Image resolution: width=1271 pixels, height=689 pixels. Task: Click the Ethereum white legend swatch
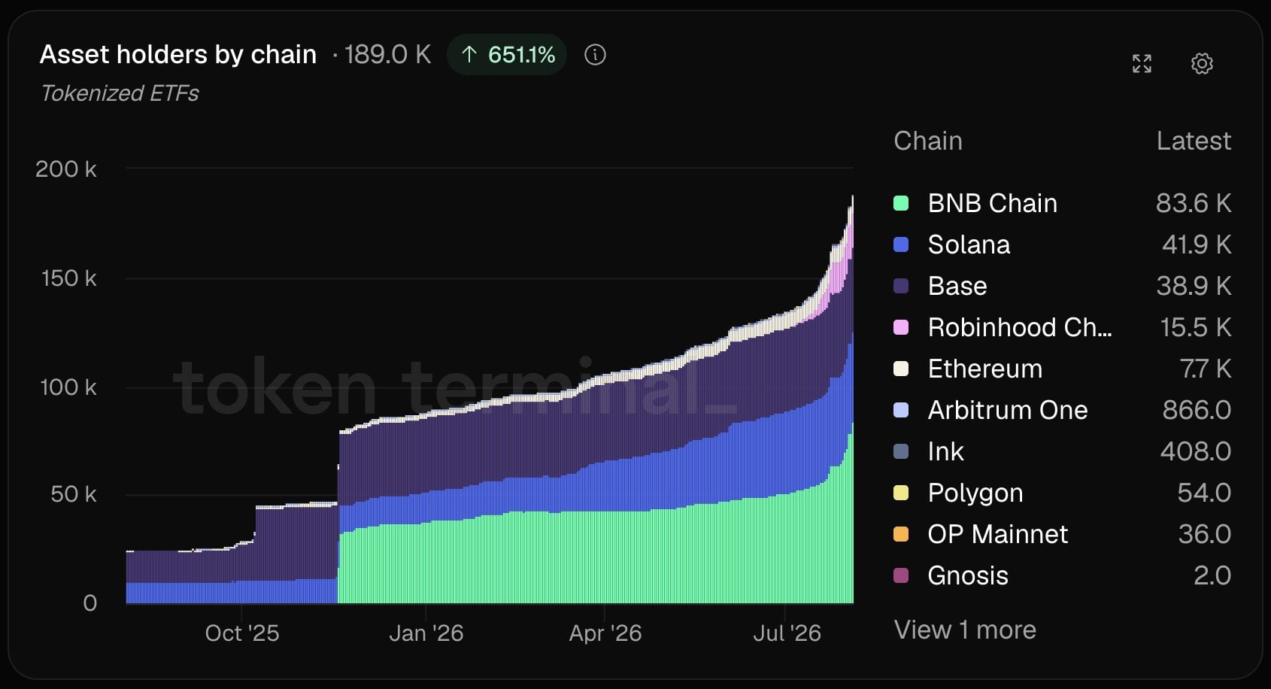tap(900, 369)
